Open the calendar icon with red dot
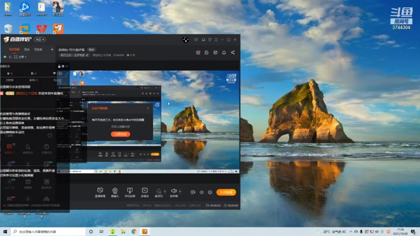The image size is (420, 236). tap(198, 52)
